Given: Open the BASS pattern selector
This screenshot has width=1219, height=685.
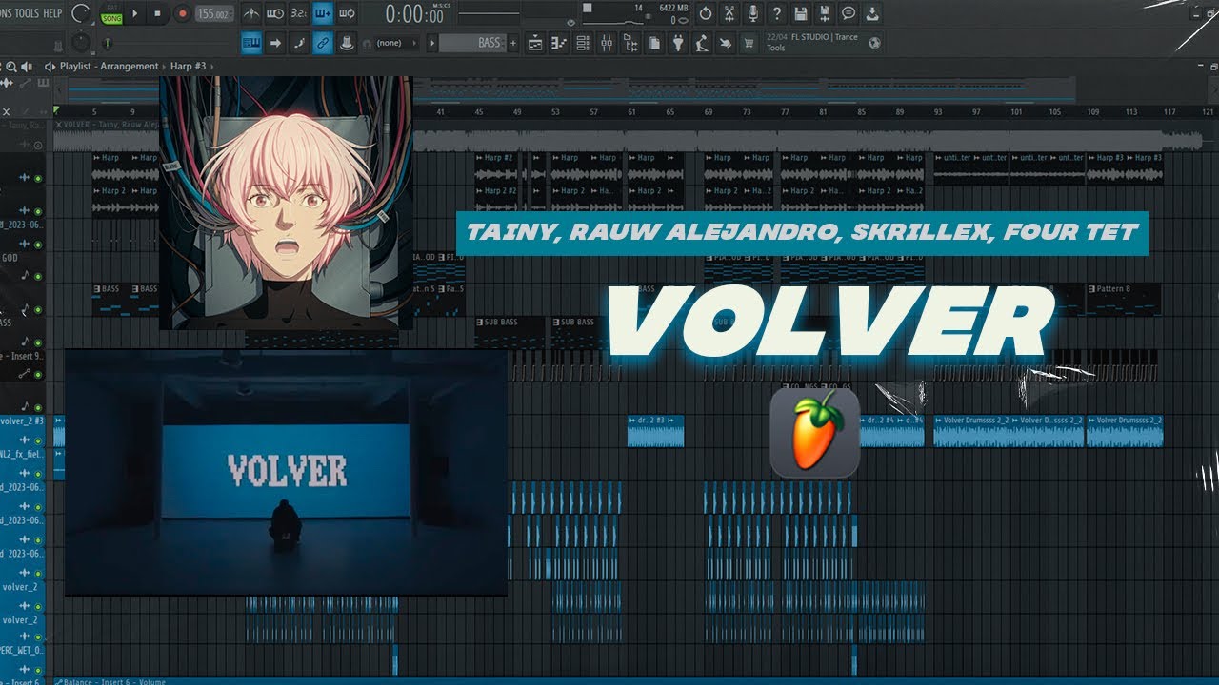Looking at the screenshot, I should (471, 43).
